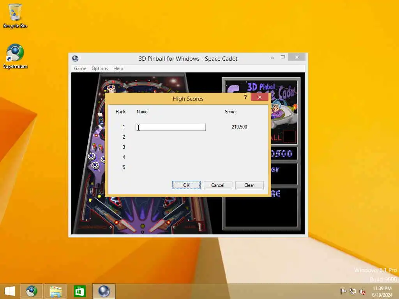Viewport: 399px width, 299px height.
Task: Confirm the high score with OK
Action: (x=186, y=185)
